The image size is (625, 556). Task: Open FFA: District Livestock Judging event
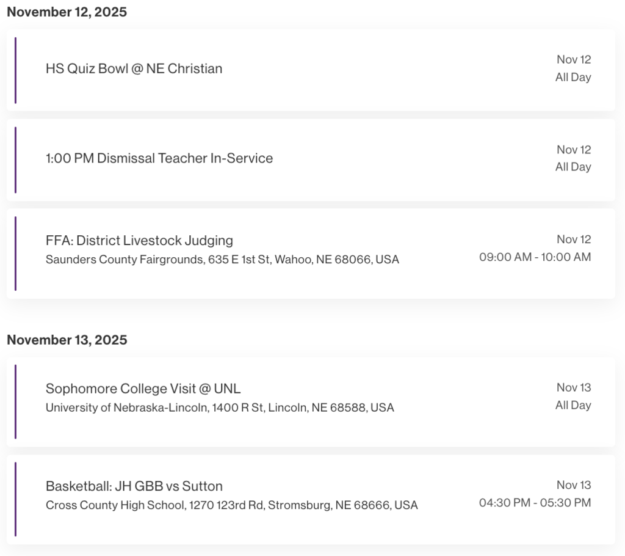click(x=139, y=240)
